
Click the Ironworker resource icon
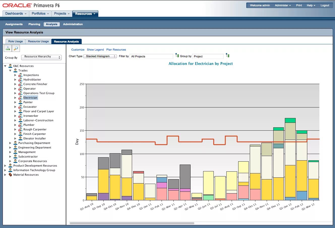coord(20,116)
